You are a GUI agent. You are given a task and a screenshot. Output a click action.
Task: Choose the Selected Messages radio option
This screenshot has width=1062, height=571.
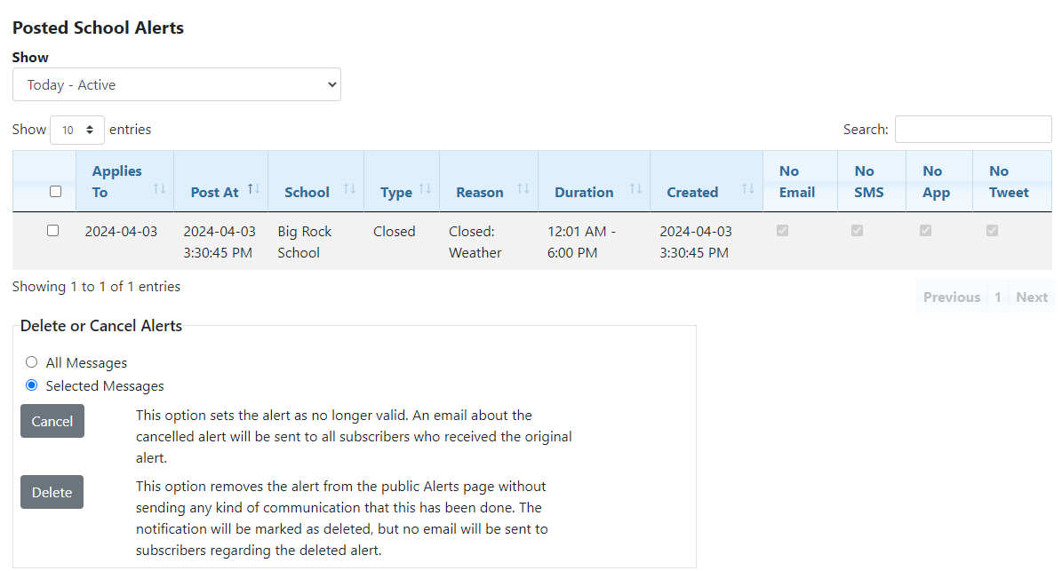[32, 385]
